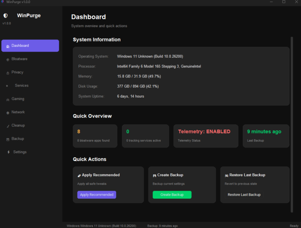Click the floppy icon beside Create Backup title
The image size is (301, 228).
coord(154,176)
